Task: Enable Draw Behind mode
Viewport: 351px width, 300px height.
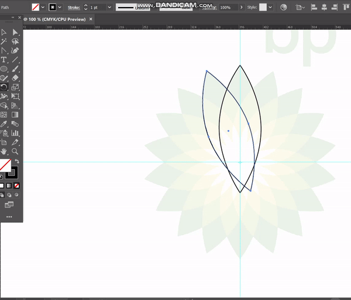Action: coord(9,195)
